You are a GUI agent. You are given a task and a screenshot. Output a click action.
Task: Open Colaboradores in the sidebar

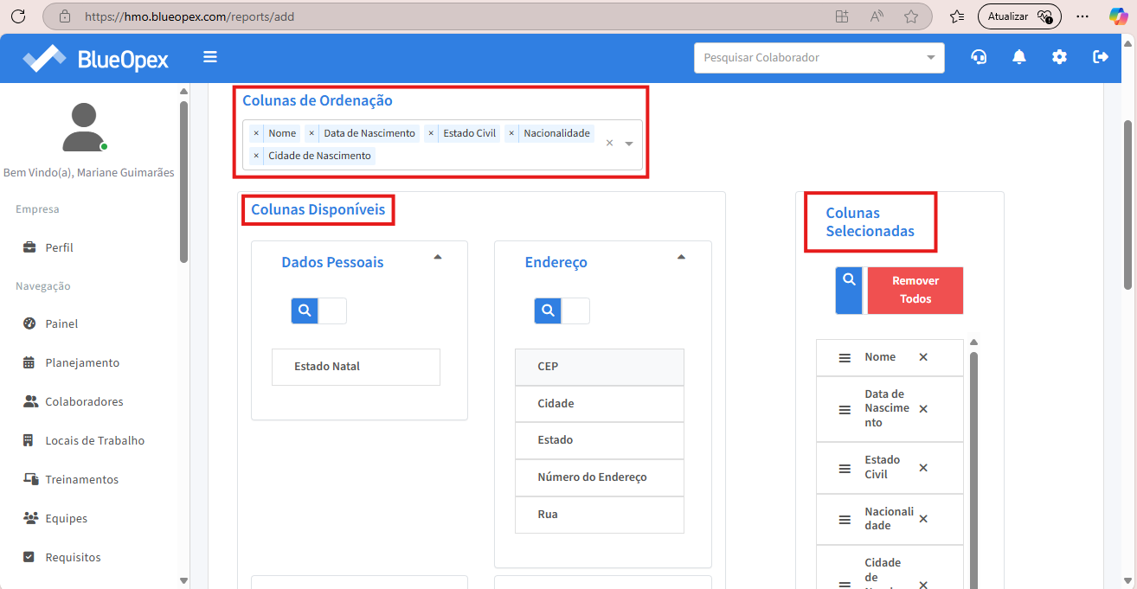point(84,401)
